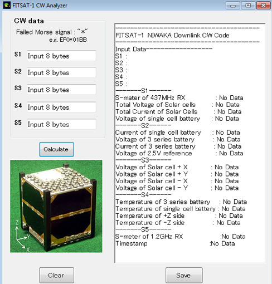Click 'Current of 3 series battery' line

tap(178, 146)
